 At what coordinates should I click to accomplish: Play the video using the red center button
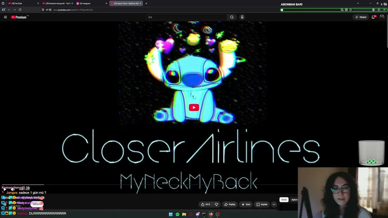(x=194, y=107)
